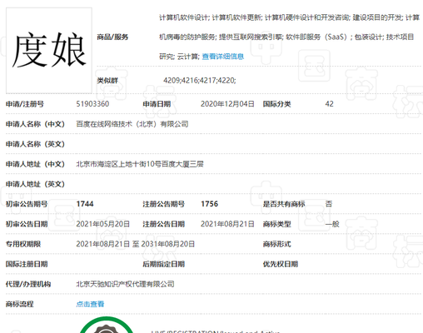Click the 申请人名称（英文） label
The image size is (423, 333).
[x=35, y=144]
